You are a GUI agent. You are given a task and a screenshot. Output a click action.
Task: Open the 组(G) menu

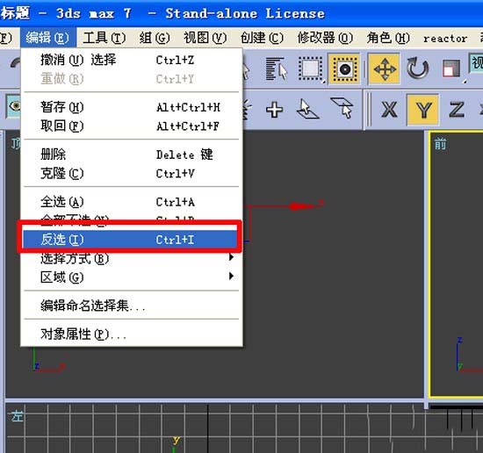pos(154,38)
